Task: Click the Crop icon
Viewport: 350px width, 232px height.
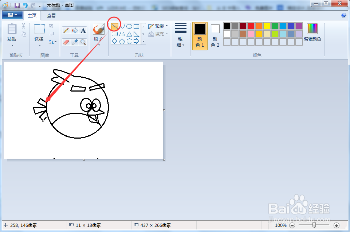Action: point(51,26)
